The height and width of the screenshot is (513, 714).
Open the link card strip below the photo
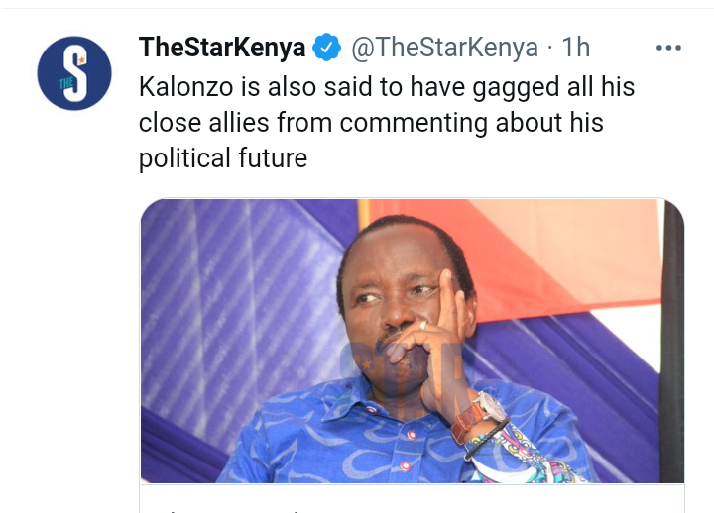pos(413,498)
